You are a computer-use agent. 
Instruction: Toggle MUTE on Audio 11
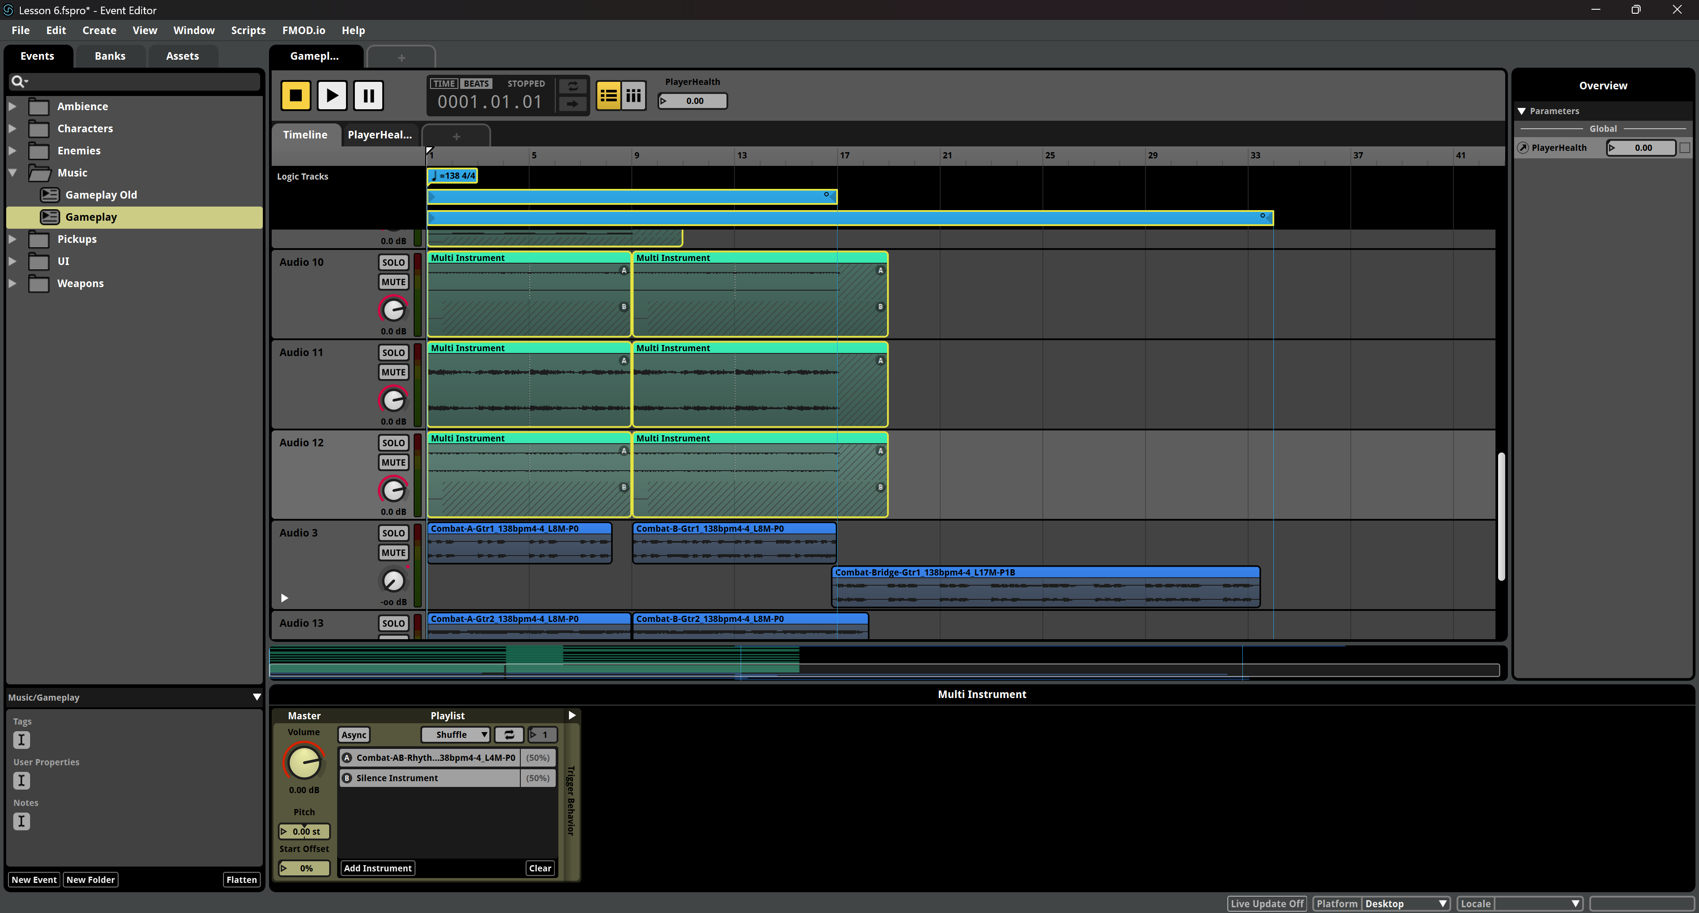point(393,372)
